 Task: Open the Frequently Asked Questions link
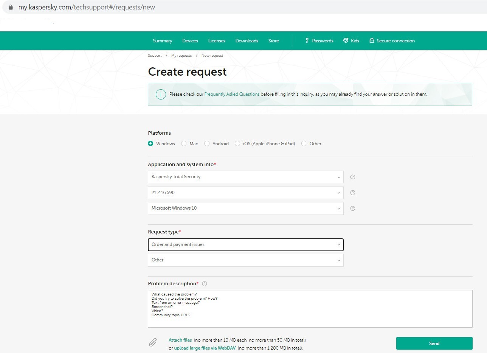click(232, 94)
